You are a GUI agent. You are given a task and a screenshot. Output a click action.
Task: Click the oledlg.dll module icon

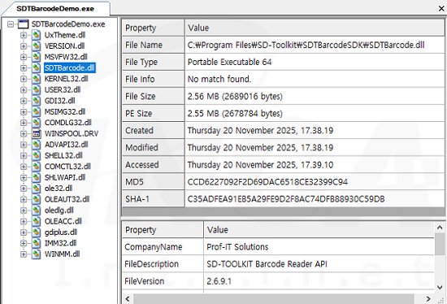click(36, 211)
